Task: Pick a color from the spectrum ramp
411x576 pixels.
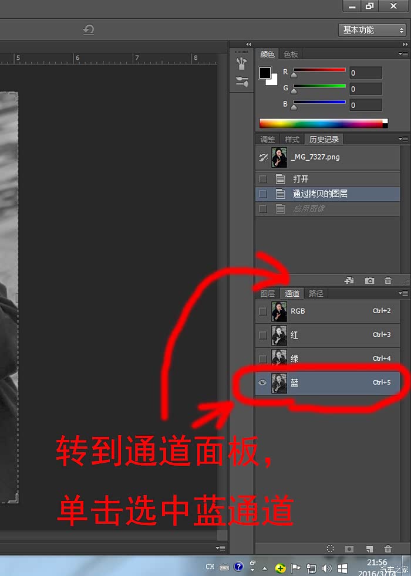Action: 324,123
